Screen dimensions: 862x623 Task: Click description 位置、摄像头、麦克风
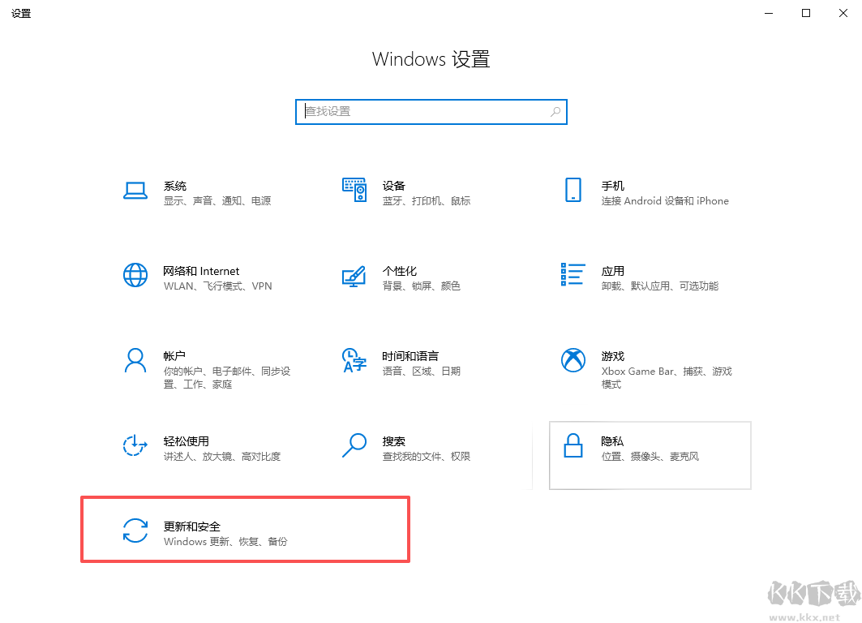click(x=650, y=457)
